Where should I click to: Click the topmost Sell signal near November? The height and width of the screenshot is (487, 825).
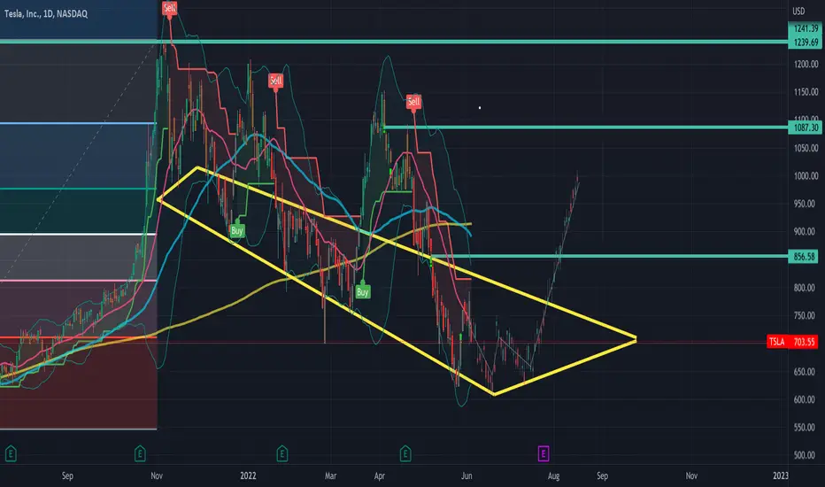pyautogui.click(x=169, y=7)
